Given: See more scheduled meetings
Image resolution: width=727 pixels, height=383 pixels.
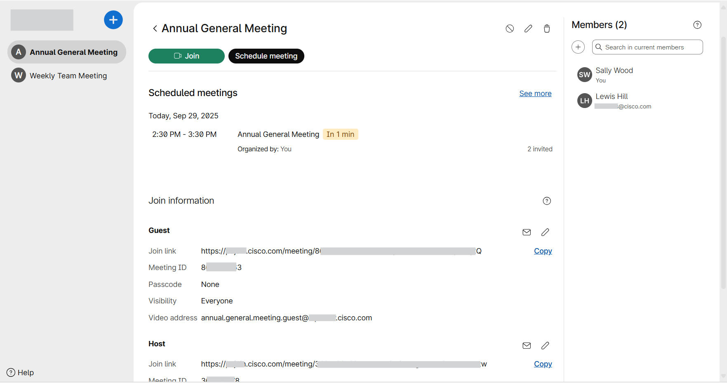Looking at the screenshot, I should click(x=535, y=94).
